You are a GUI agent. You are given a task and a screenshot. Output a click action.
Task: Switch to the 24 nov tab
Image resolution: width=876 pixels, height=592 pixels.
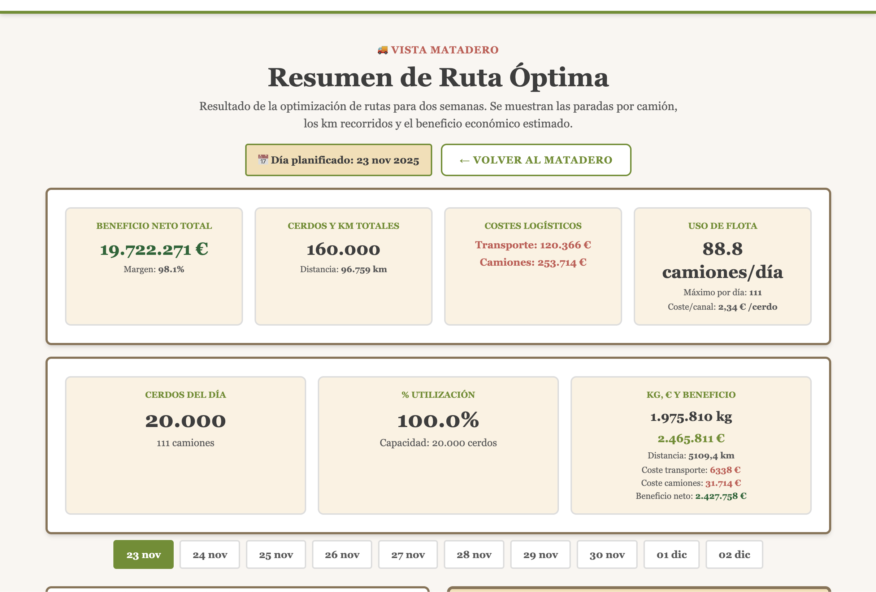point(209,554)
